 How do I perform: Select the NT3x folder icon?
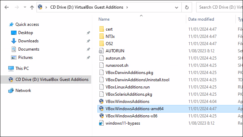(x=102, y=36)
